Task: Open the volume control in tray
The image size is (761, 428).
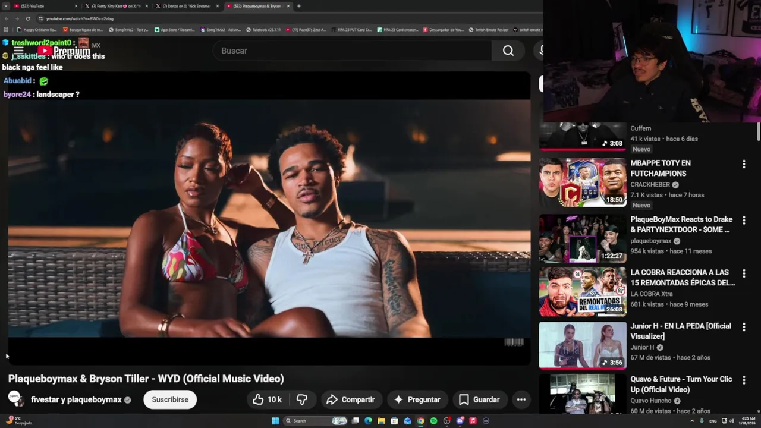Action: tap(732, 421)
